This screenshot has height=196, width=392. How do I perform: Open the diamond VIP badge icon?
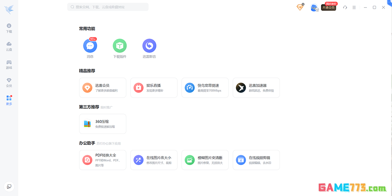click(300, 7)
